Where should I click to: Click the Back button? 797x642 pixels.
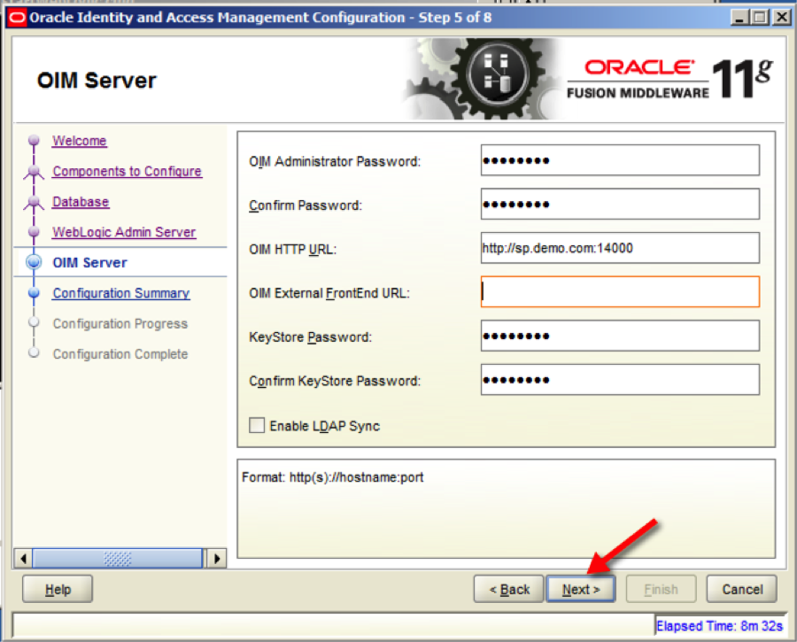click(x=508, y=588)
